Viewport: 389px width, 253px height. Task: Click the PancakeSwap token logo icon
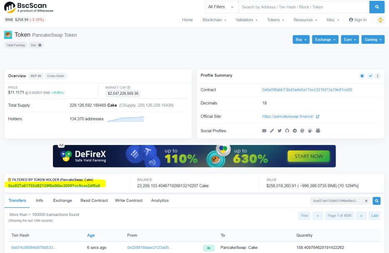(8, 35)
